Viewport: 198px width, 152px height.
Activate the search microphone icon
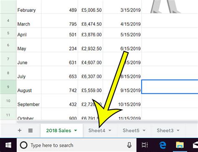(x=129, y=145)
